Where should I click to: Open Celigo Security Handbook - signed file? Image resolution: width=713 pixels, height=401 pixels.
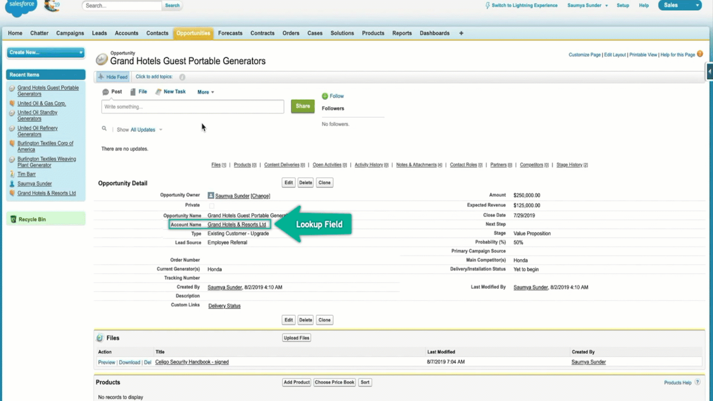pos(192,362)
